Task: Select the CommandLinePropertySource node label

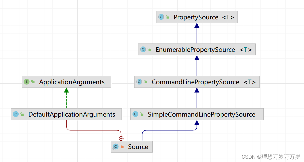Action: coord(195,82)
